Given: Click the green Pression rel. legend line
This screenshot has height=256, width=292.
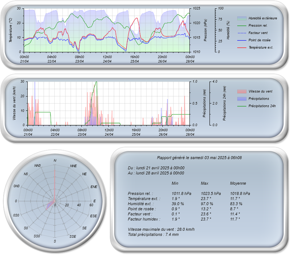Looking at the screenshot, I should 242,26.
